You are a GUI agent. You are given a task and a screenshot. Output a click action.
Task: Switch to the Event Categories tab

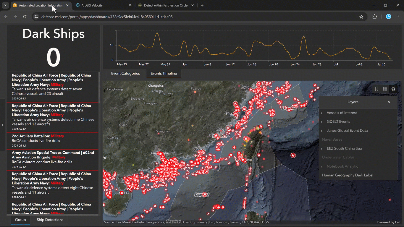[125, 73]
